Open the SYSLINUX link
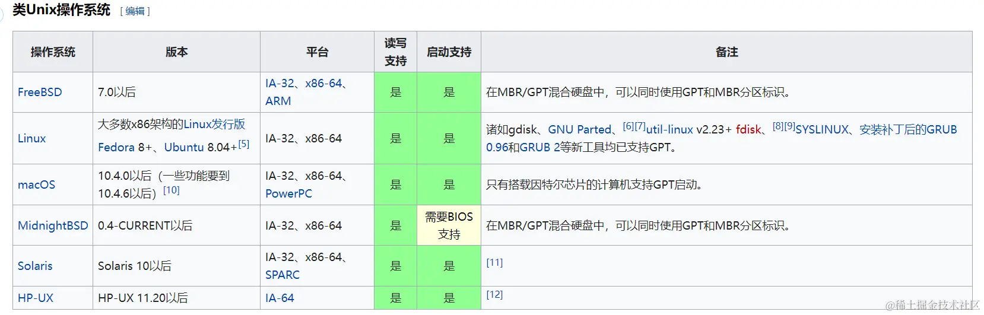 [x=822, y=129]
